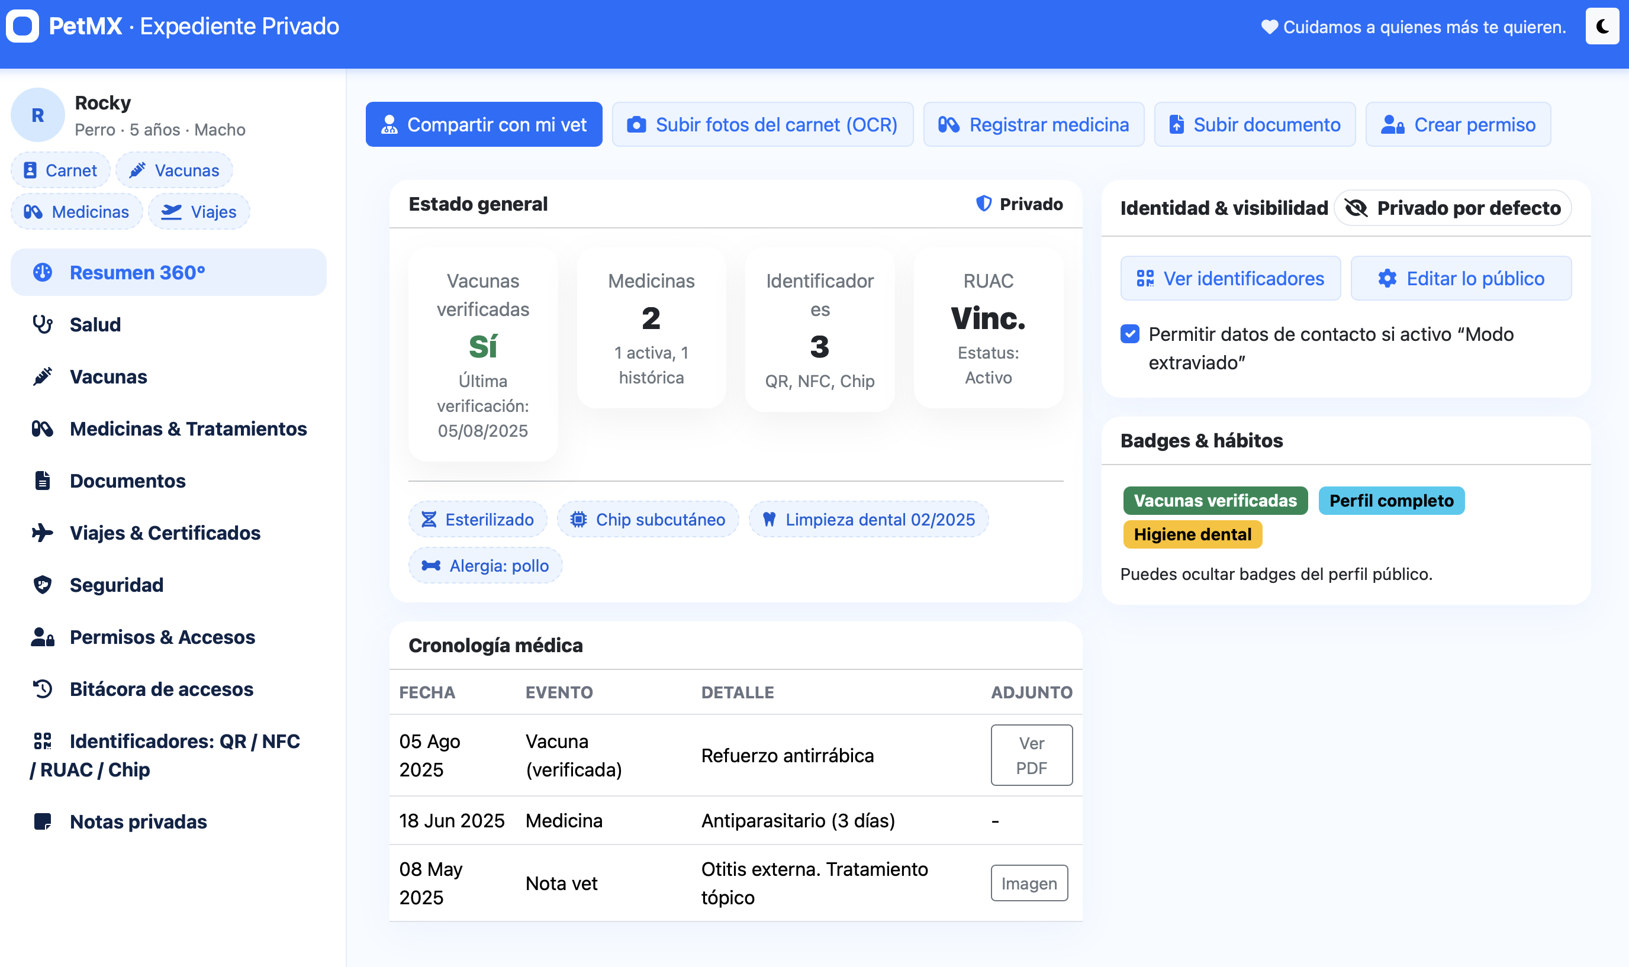The image size is (1629, 967).
Task: Click 'Compartir con mi vet'
Action: tap(484, 124)
